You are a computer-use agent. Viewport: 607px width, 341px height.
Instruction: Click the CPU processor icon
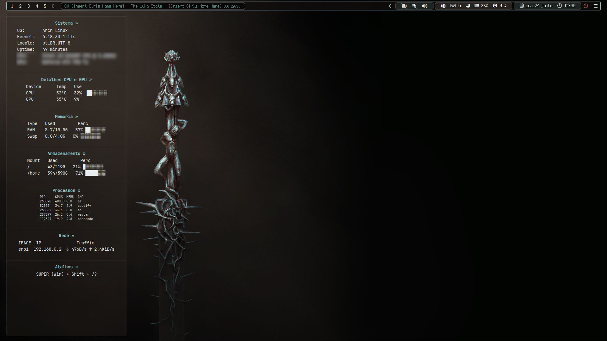(495, 6)
